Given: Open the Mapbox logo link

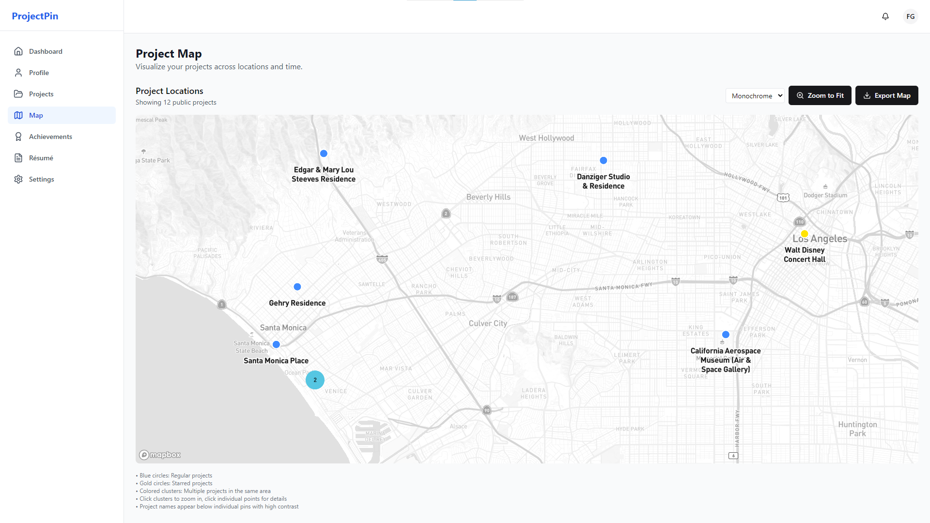Looking at the screenshot, I should point(160,455).
